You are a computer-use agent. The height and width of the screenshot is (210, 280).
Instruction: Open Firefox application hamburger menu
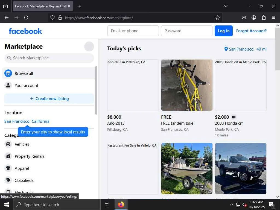tap(273, 17)
